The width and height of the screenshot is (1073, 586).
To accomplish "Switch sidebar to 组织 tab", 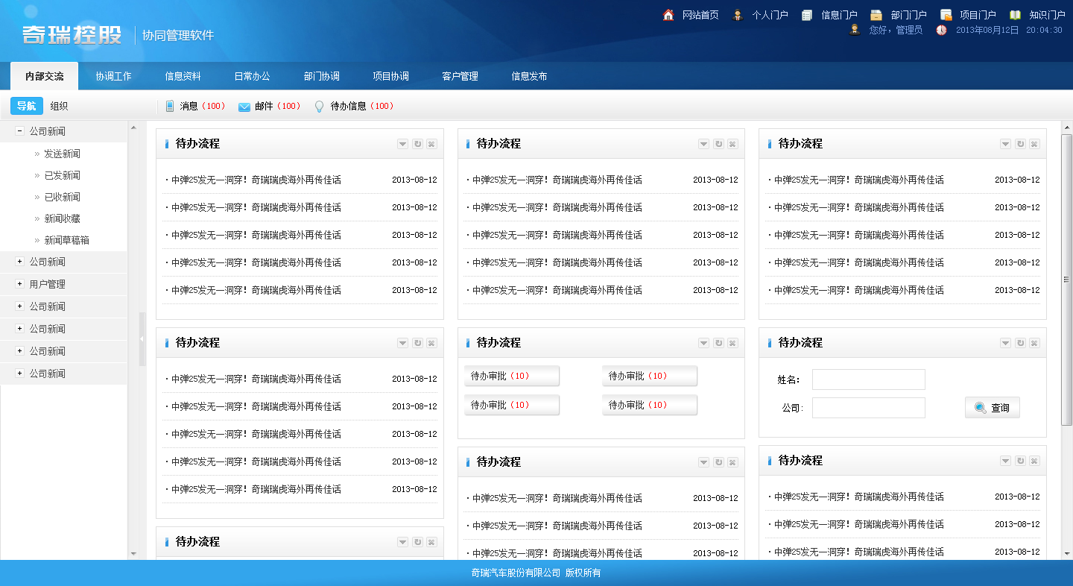I will (59, 106).
